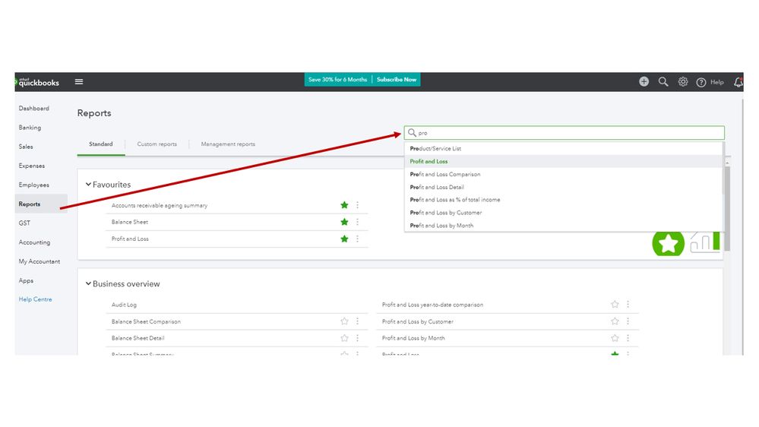Unfavourite Accounts receivable ageing summary star
Viewport: 759px width, 427px height.
[x=344, y=205]
